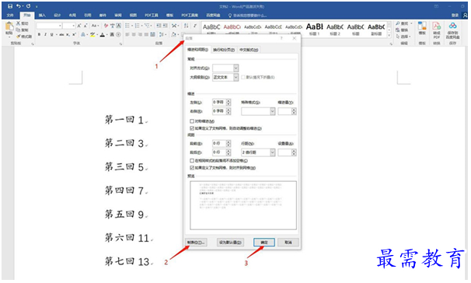
Task: Click the Find magnifier icon in editing group
Action: (x=398, y=23)
